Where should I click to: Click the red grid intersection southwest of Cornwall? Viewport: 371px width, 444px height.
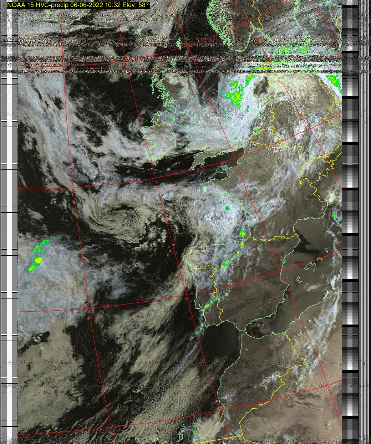[156, 177]
